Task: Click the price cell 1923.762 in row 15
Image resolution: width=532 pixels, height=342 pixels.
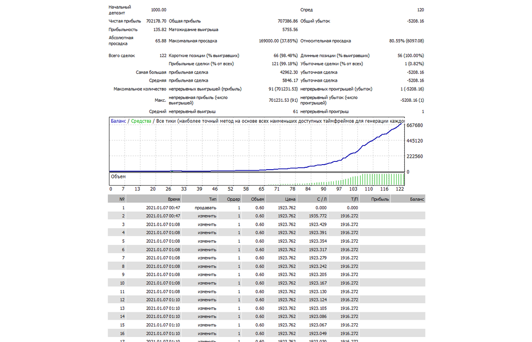Action: [x=287, y=325]
